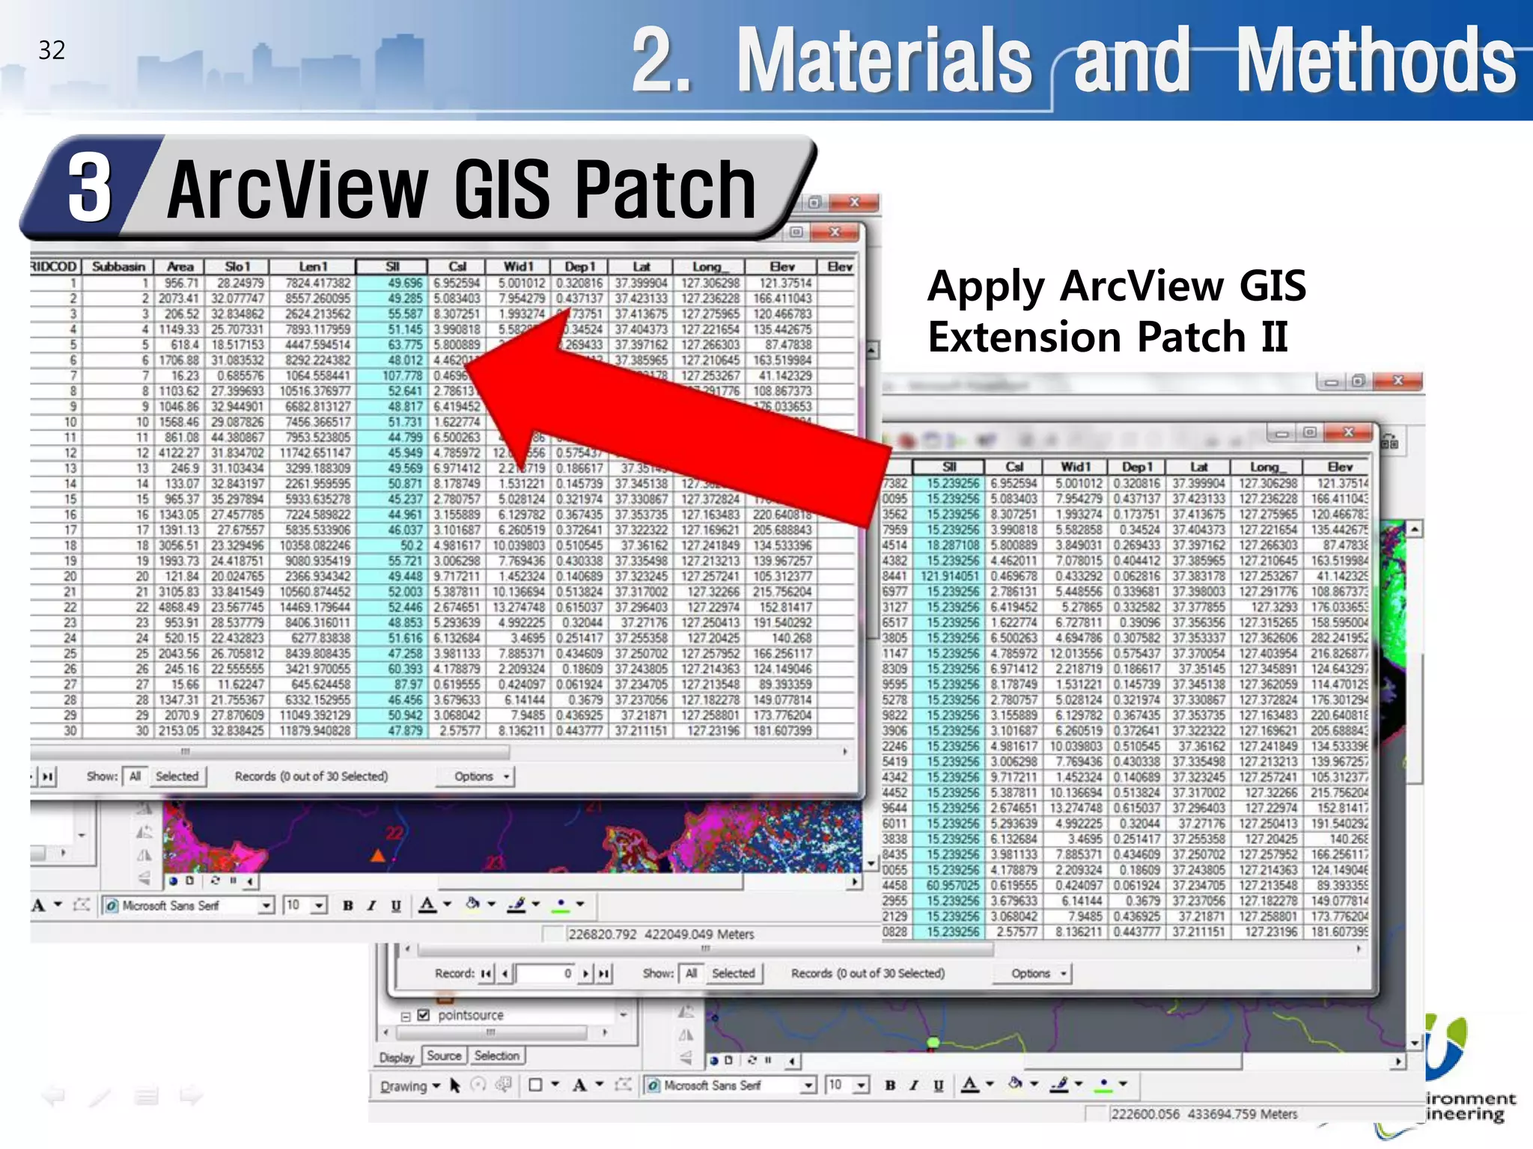Viewport: 1533px width, 1149px height.
Task: Click New Text 'A' tool in the upper-left window toolbar
Action: coord(39,905)
